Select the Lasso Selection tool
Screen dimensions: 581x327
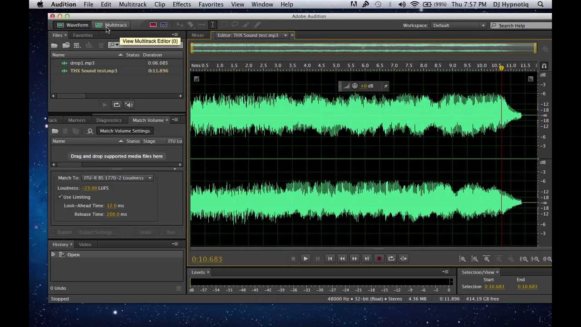[x=235, y=25]
